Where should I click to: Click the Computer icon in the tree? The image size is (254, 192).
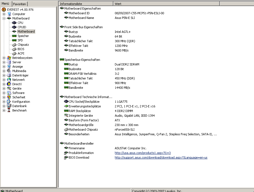point(9,14)
